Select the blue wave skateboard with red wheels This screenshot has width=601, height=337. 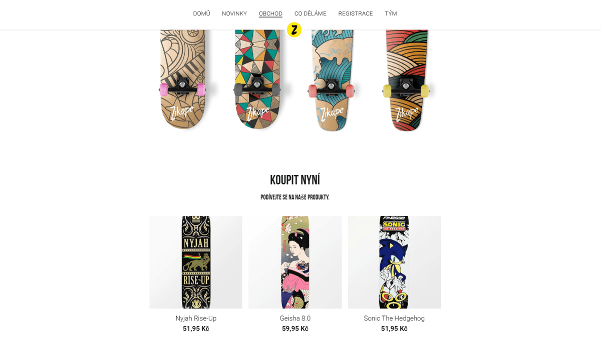tap(331, 80)
